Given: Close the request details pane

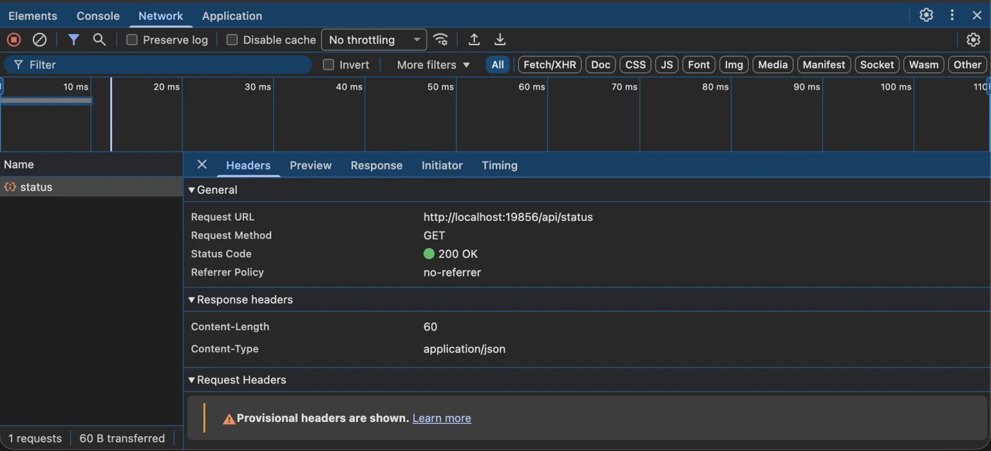Looking at the screenshot, I should click(x=202, y=165).
